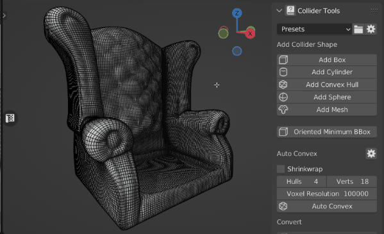This screenshot has height=234, width=384.
Task: Align view to negative Y axis circle
Action: click(223, 33)
